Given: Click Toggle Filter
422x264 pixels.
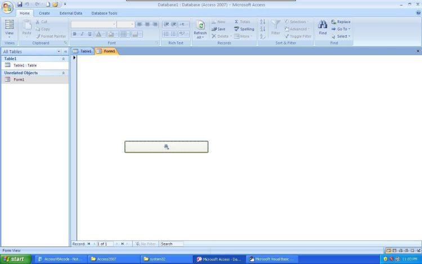Looking at the screenshot, I should tap(298, 37).
